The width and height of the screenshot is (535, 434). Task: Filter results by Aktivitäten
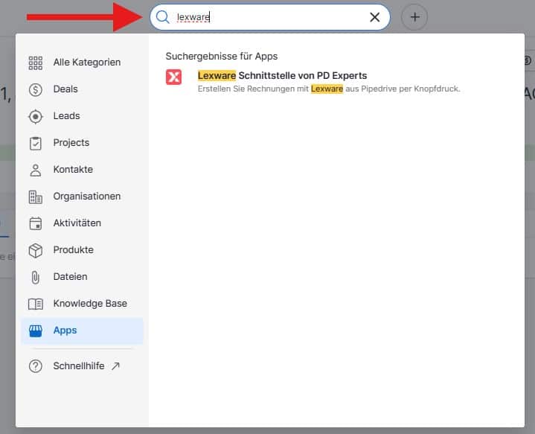(82, 223)
